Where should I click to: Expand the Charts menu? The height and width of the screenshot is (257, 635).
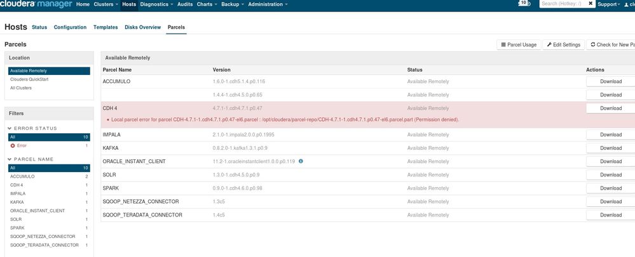tap(207, 4)
